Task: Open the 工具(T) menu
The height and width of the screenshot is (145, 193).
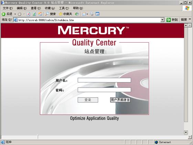Action: tap(64, 8)
